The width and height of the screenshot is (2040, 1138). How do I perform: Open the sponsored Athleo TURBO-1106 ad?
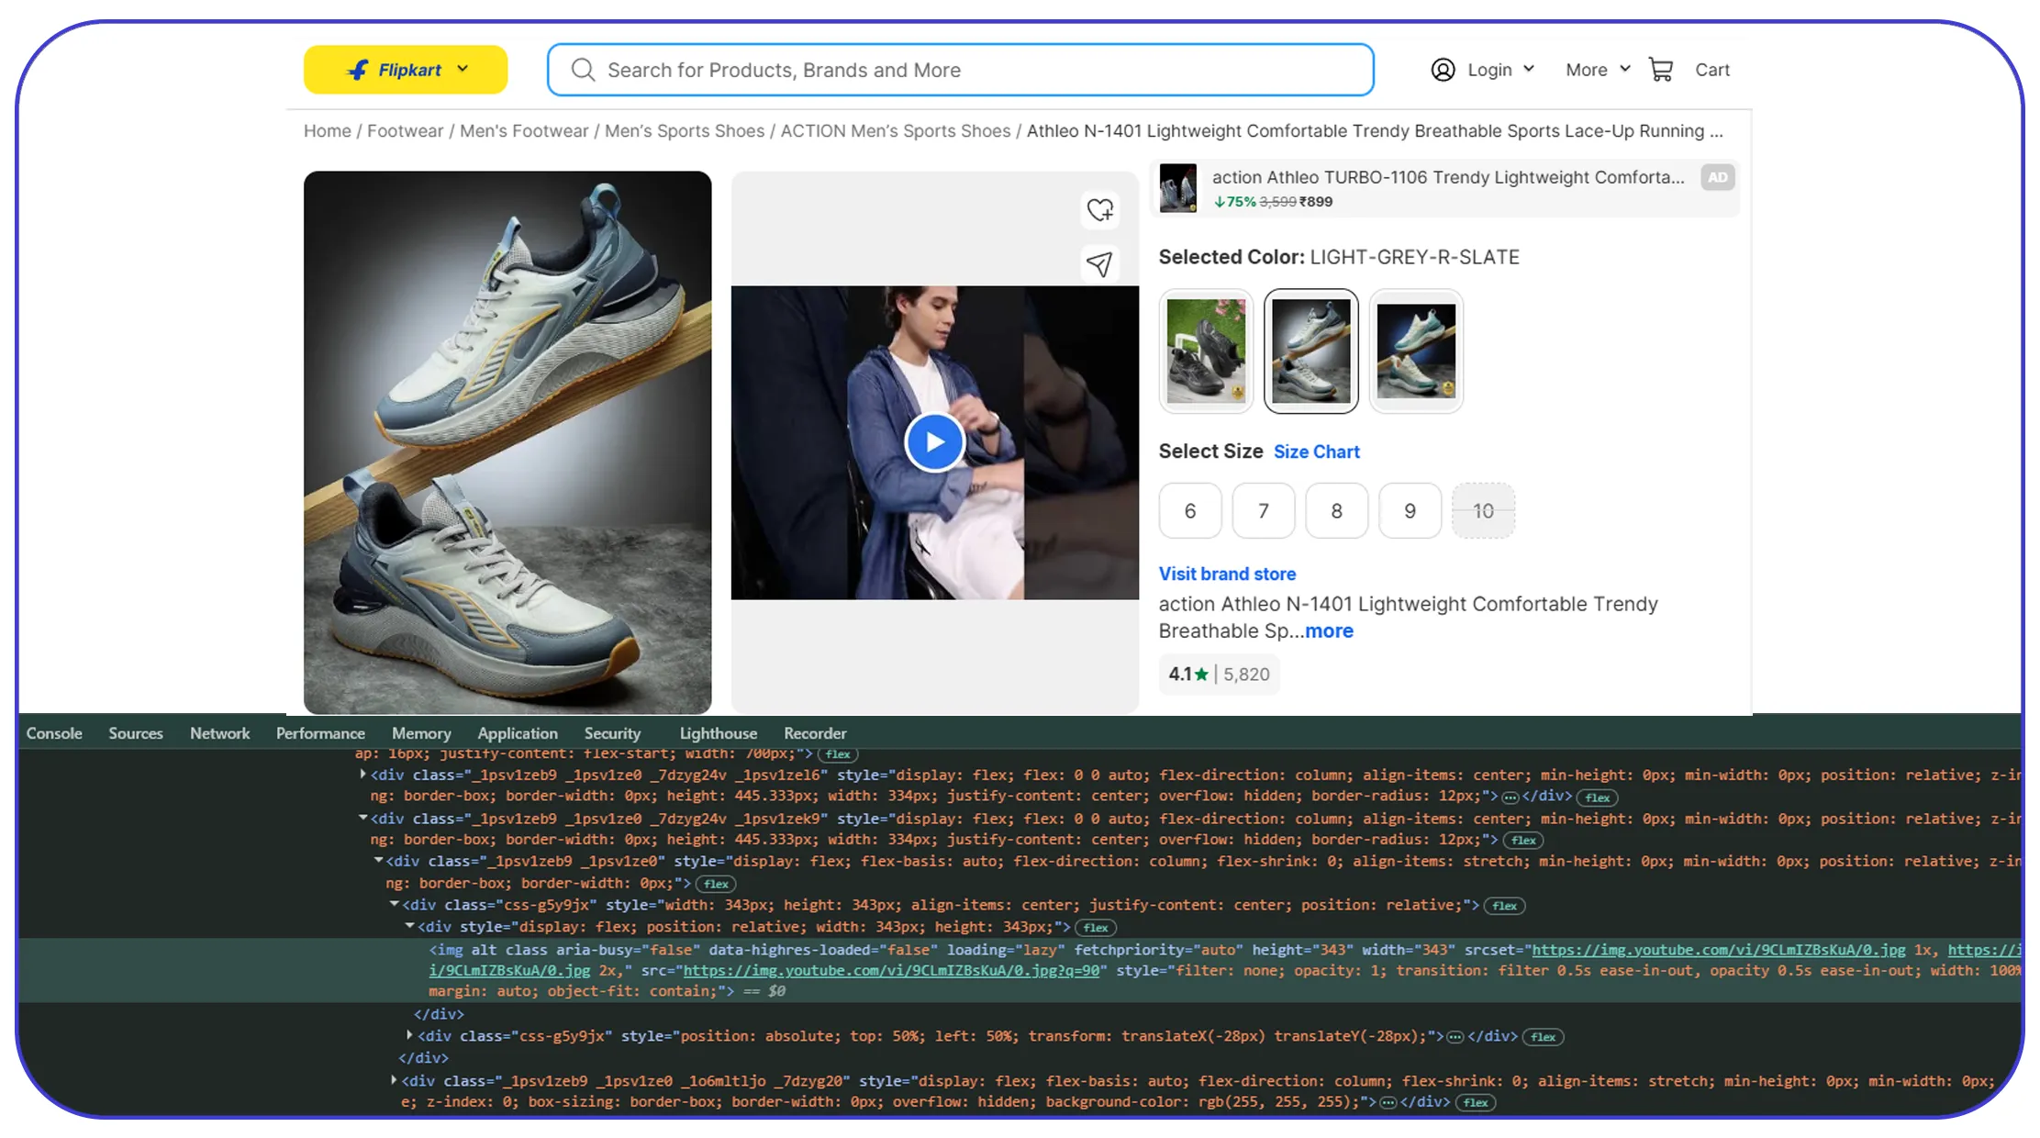pos(1444,188)
